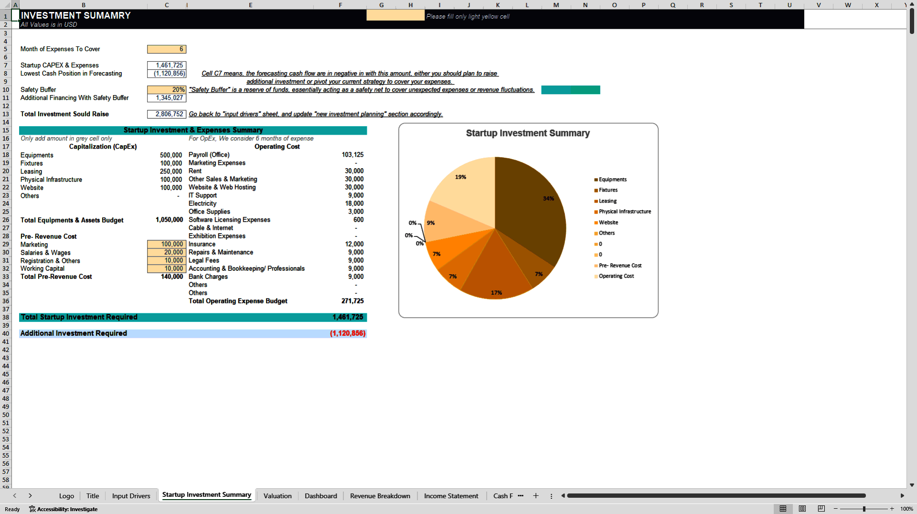Click the previous sheet navigation arrow
Image resolution: width=917 pixels, height=514 pixels.
(15, 496)
